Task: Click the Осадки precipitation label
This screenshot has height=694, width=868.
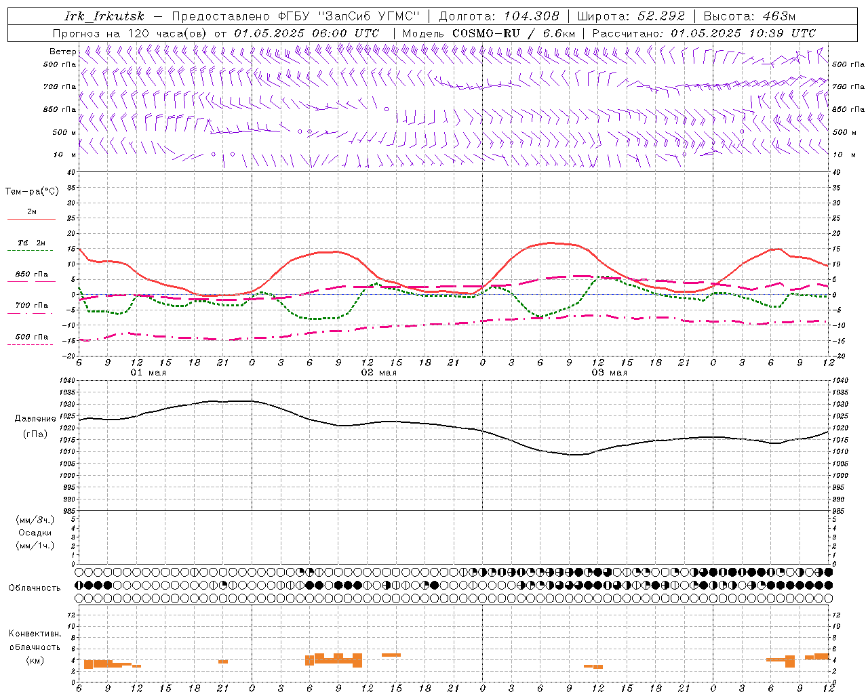Action: pyautogui.click(x=35, y=533)
